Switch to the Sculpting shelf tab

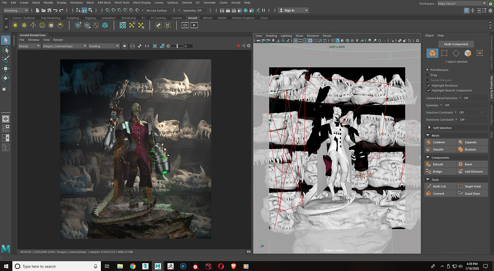coord(72,18)
